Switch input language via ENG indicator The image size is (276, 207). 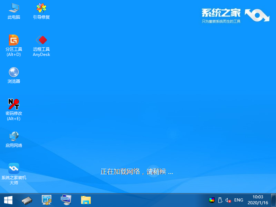pos(239,200)
